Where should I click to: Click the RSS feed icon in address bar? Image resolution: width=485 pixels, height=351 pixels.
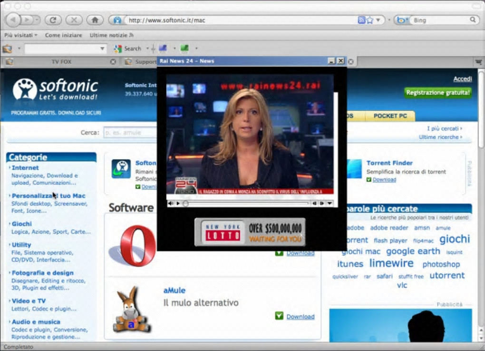click(x=361, y=20)
